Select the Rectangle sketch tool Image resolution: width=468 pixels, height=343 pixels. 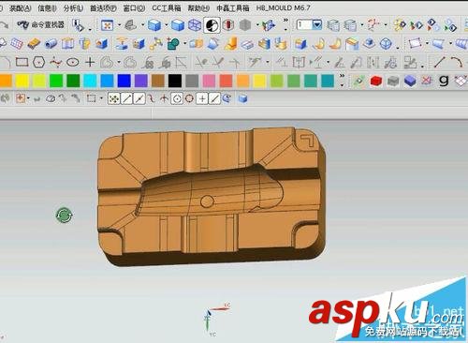coord(22,63)
